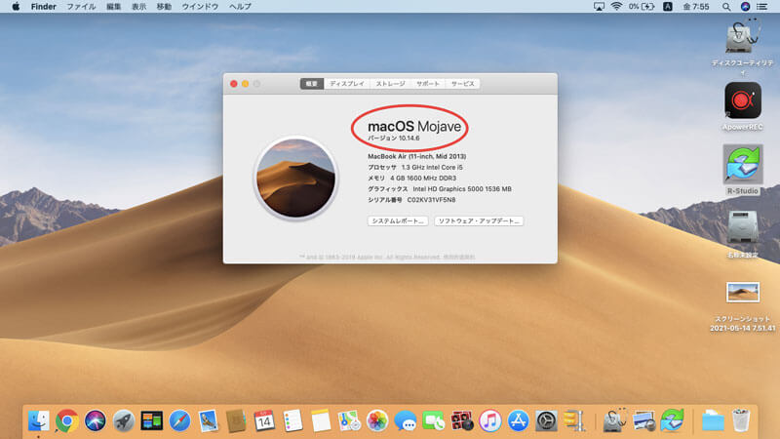Open the Apple menu
780x439 pixels.
pos(16,7)
